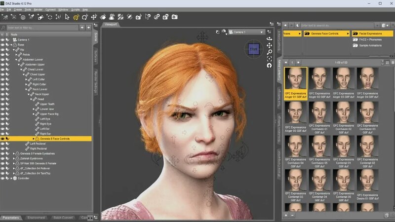The height and width of the screenshot is (222, 395).
Task: Select the Active Pose figure tool
Action: tap(112, 17)
